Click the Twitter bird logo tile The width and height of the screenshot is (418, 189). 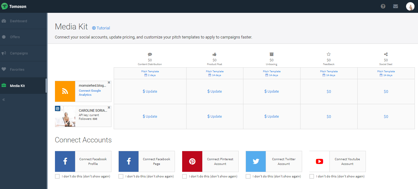(x=256, y=161)
